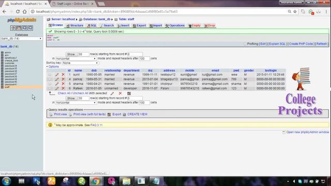Tick the checkbox for the sunil row
Image resolution: width=331 pixels, height=186 pixels.
(50, 74)
